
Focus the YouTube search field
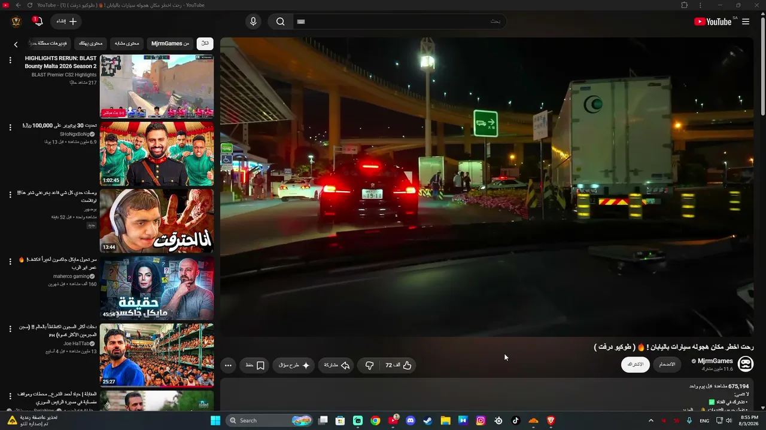pyautogui.click(x=399, y=21)
